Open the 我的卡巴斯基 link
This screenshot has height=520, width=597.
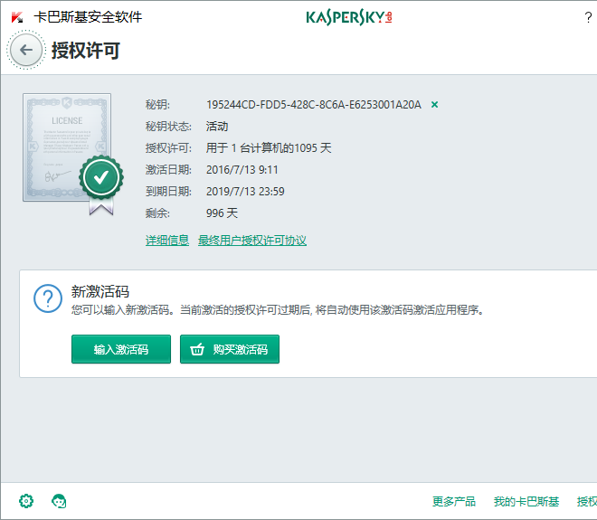click(526, 501)
